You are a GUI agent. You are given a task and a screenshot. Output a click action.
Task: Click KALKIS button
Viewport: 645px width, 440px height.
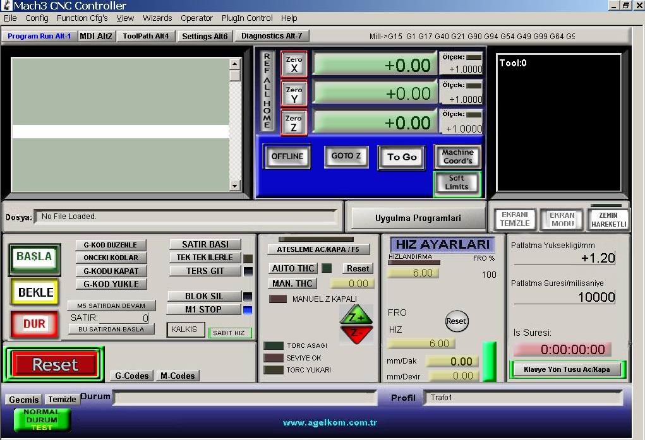pos(185,330)
